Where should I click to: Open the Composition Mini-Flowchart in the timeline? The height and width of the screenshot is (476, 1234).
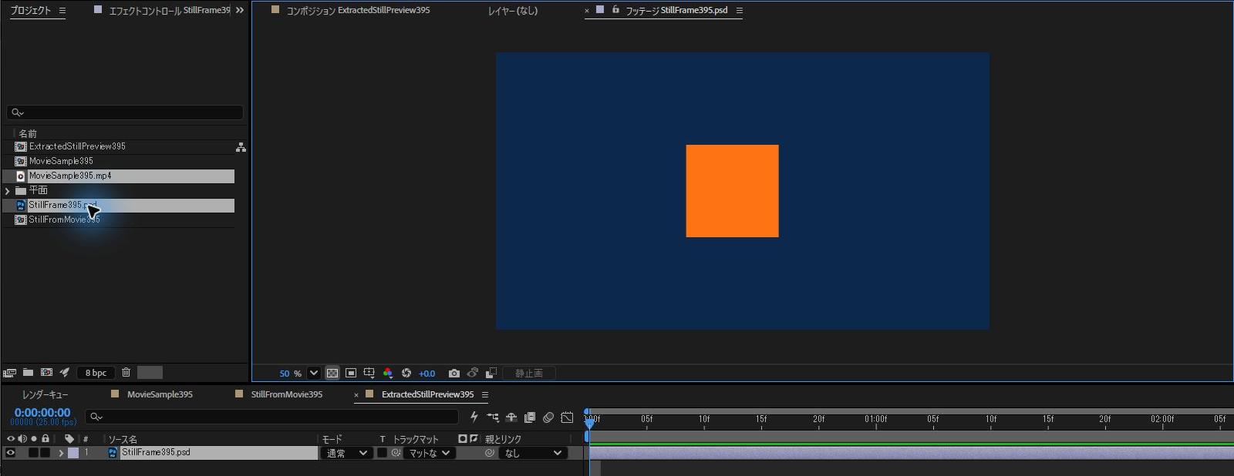pos(493,417)
